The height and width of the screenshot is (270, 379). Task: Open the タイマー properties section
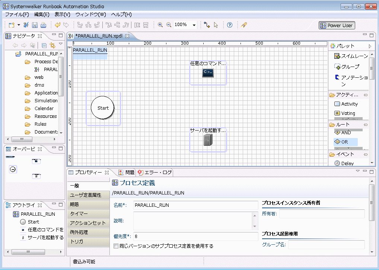point(88,214)
